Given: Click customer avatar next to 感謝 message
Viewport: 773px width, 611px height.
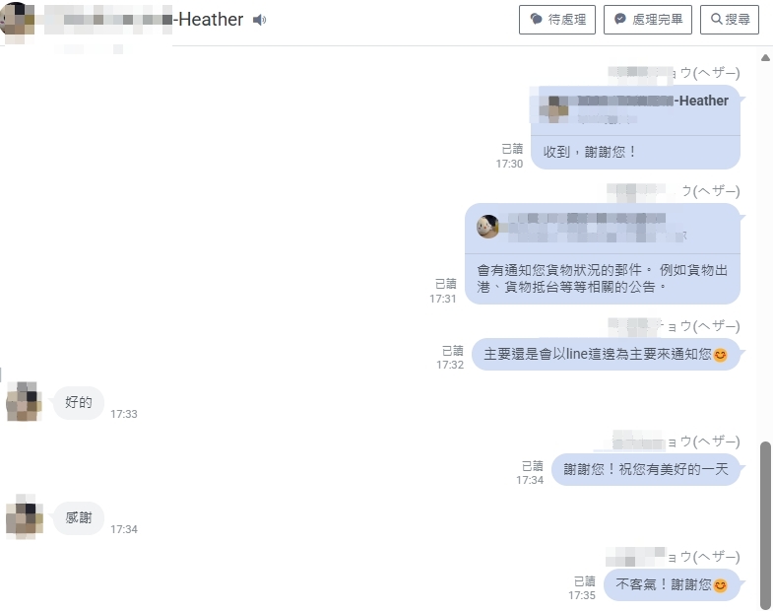Looking at the screenshot, I should 24,516.
